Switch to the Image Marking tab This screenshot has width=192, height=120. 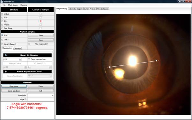(62, 9)
